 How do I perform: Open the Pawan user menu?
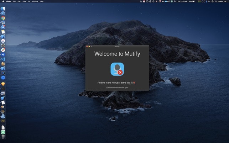tap(221, 1)
